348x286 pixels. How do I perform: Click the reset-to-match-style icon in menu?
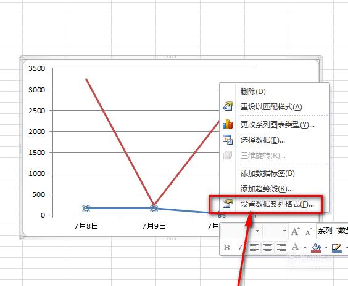click(228, 106)
